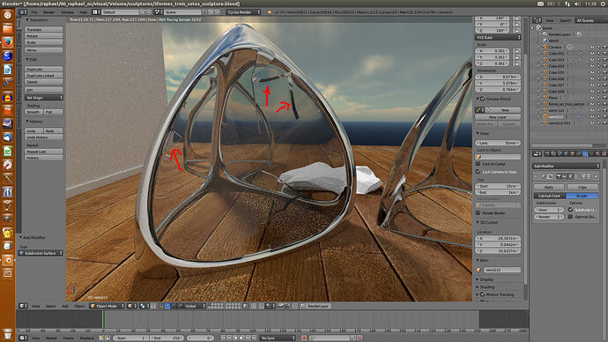Enable Lock to Cursor checkbox
608x342 pixels.
coord(478,164)
